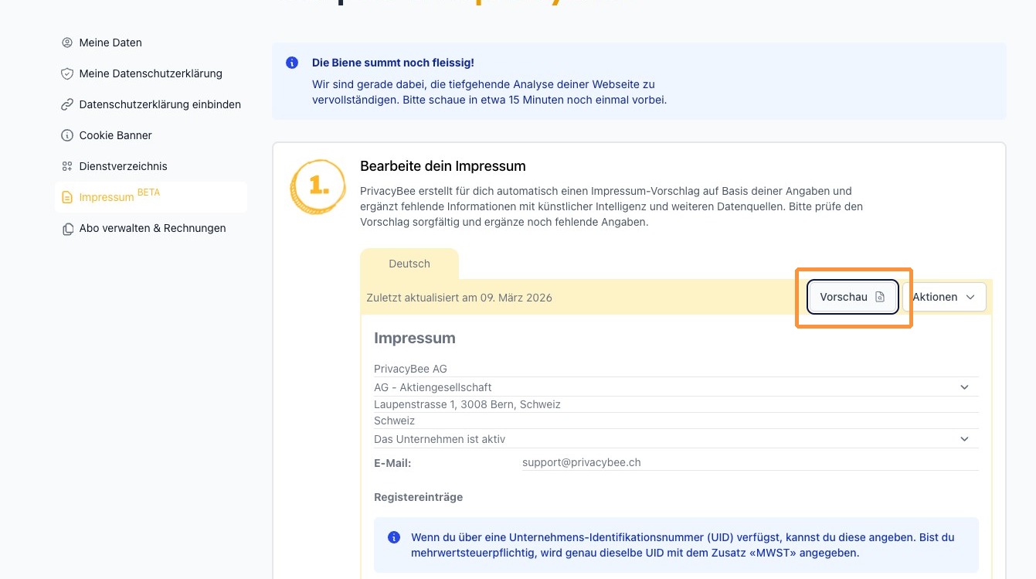The width and height of the screenshot is (1036, 579).
Task: Click the chevron of the Aktiengesellschaft selector
Action: [964, 387]
